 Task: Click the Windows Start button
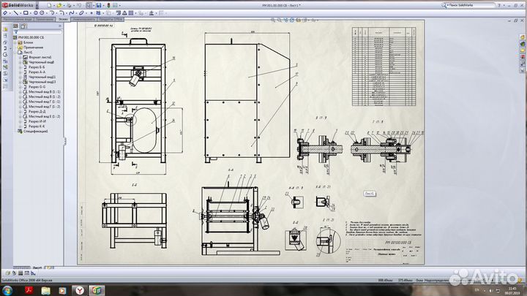coord(8,290)
